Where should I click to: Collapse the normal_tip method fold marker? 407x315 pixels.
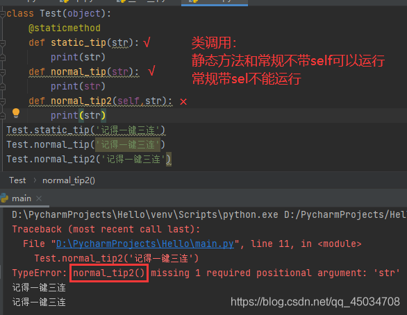pos(3,72)
